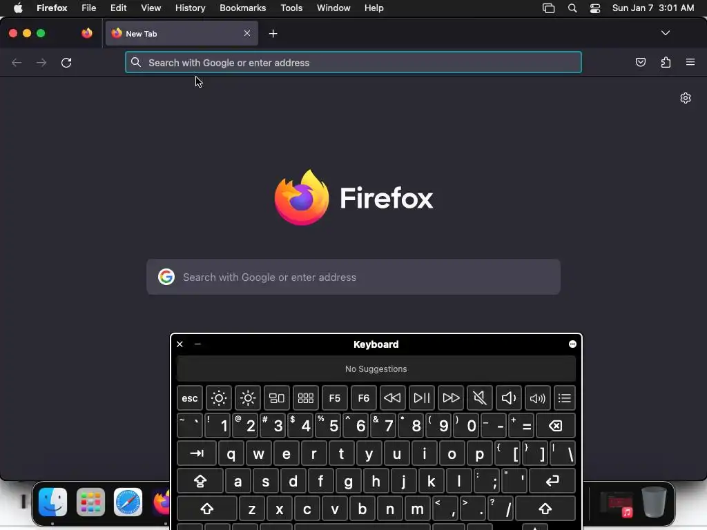The height and width of the screenshot is (530, 707).
Task: Open Firefox View pinned icon
Action: 87,33
